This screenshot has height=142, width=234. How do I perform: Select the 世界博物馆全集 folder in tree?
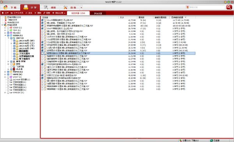point(27,56)
